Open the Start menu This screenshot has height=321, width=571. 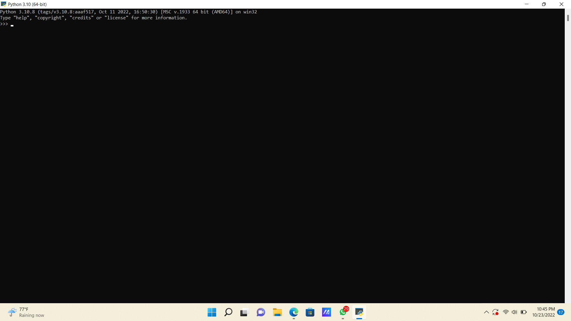(212, 312)
